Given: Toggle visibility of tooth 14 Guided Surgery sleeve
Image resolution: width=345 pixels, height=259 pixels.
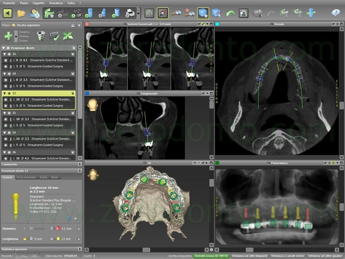Looking at the screenshot, I should pos(5,86).
